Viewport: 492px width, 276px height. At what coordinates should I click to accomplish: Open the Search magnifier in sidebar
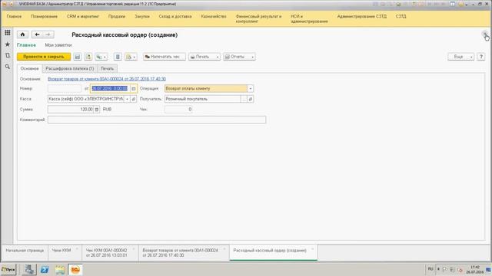8,67
